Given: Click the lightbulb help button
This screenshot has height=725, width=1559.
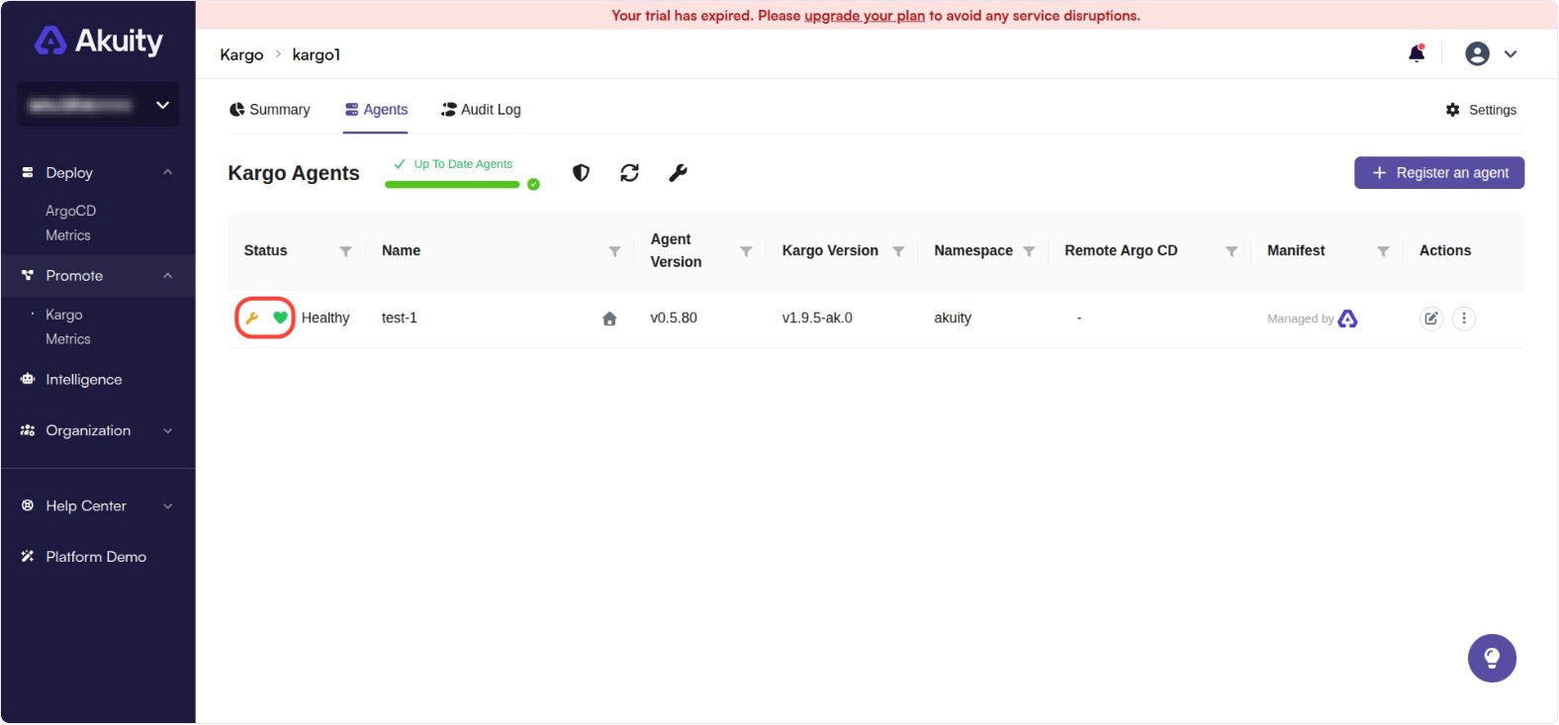Looking at the screenshot, I should tap(1492, 659).
